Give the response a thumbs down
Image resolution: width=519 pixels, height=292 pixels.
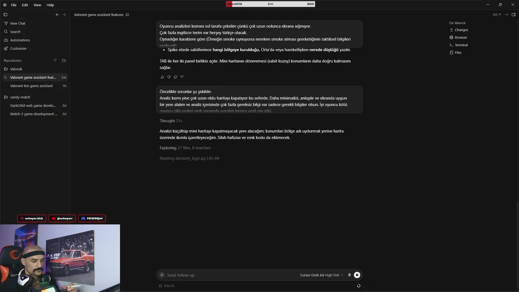[169, 77]
